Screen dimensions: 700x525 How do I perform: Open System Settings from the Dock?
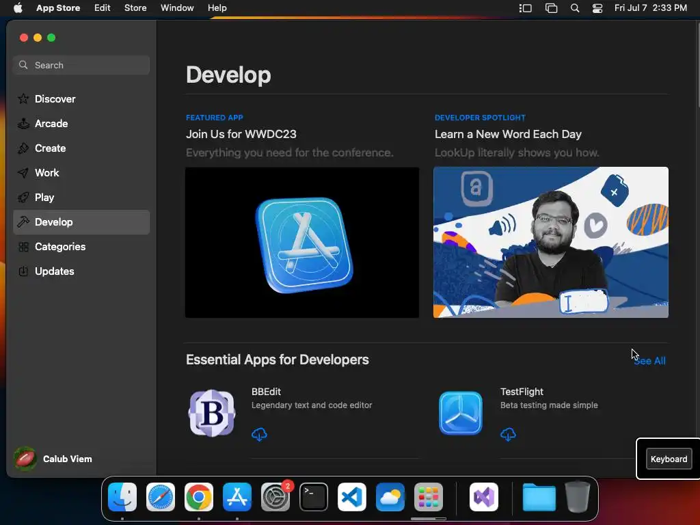275,497
